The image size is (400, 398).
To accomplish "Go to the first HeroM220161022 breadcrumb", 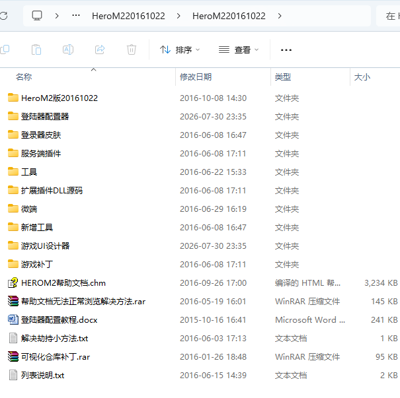I will 128,16.
